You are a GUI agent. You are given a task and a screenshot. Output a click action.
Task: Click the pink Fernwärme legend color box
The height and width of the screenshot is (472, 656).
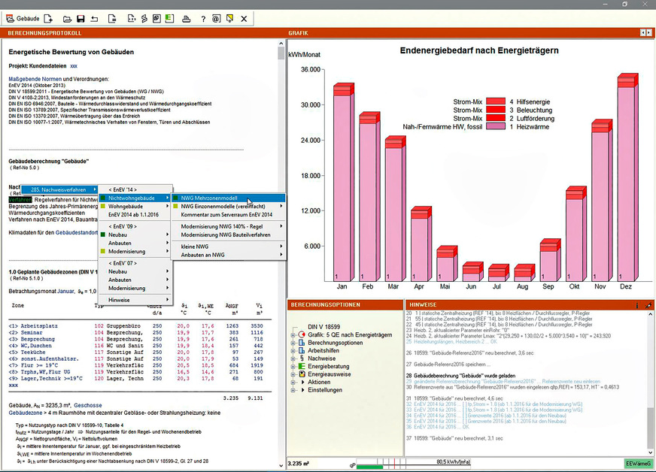coord(495,127)
